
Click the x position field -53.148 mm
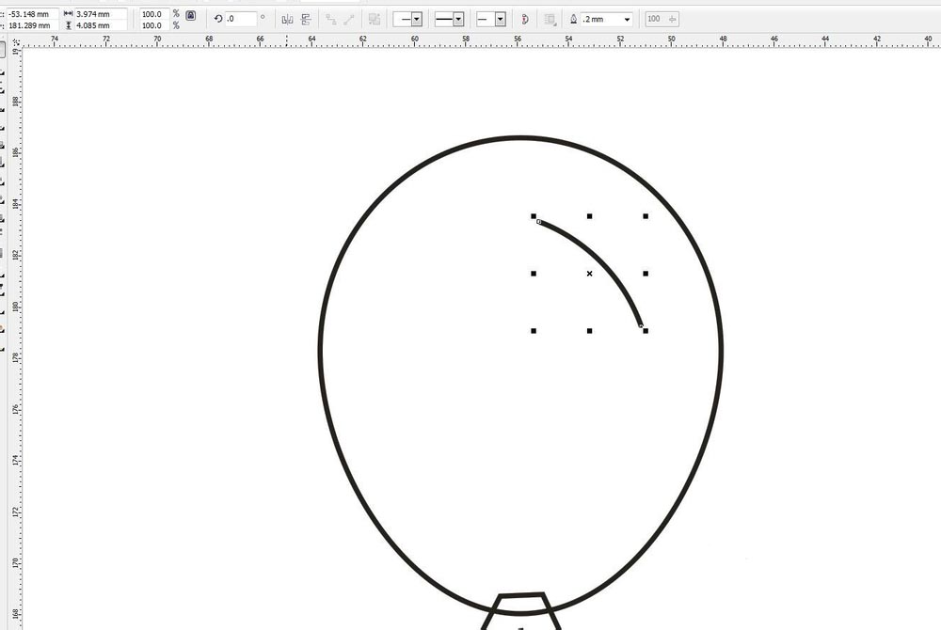point(32,14)
